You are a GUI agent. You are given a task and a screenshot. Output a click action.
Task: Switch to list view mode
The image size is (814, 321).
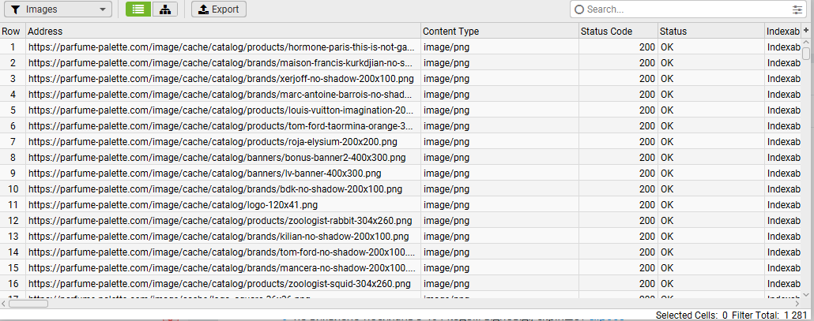(138, 9)
